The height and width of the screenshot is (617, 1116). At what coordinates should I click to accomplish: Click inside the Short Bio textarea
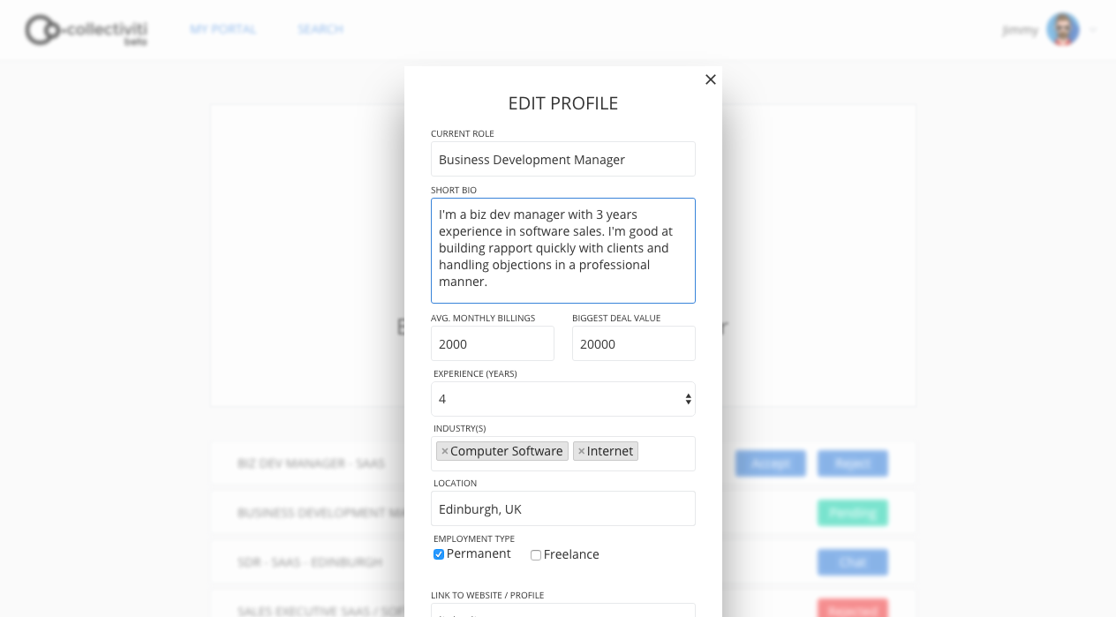(x=563, y=251)
